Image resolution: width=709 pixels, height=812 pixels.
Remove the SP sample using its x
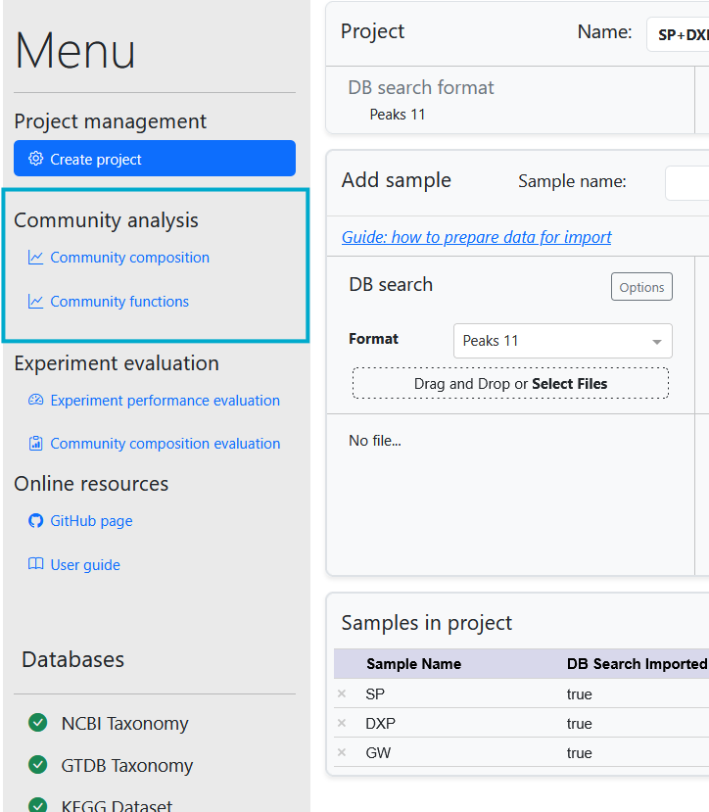pos(342,693)
